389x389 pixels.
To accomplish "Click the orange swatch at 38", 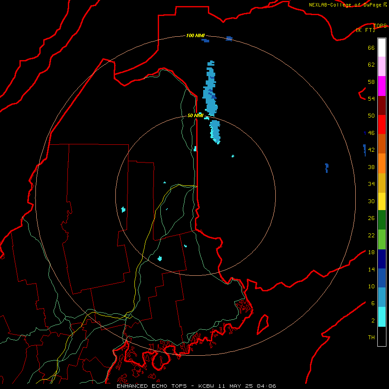I will tap(382, 163).
